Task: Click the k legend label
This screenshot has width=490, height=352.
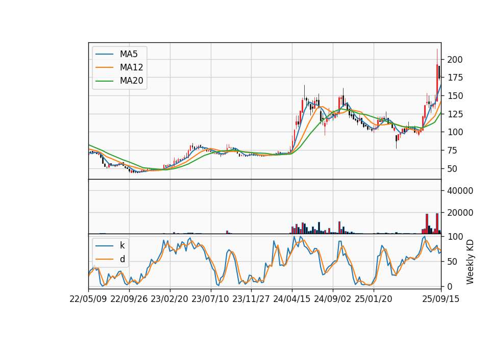Action: pos(122,245)
